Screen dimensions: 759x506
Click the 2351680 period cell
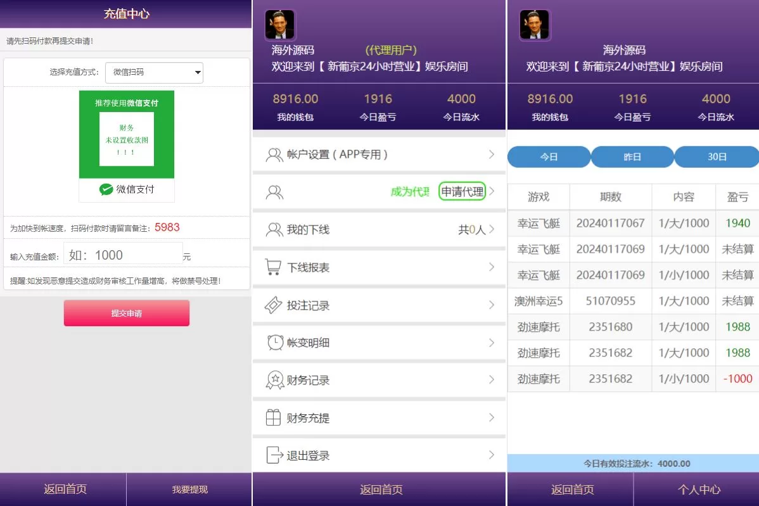[x=610, y=327]
